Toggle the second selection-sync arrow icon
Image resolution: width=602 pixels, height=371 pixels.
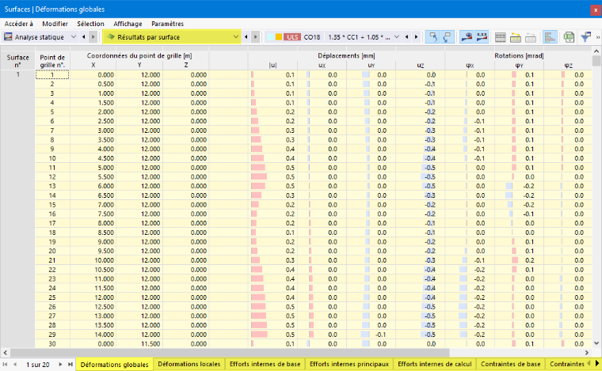pos(448,37)
